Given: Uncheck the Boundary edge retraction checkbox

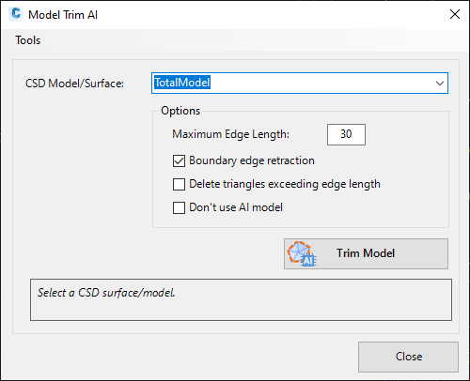Looking at the screenshot, I should (x=179, y=160).
